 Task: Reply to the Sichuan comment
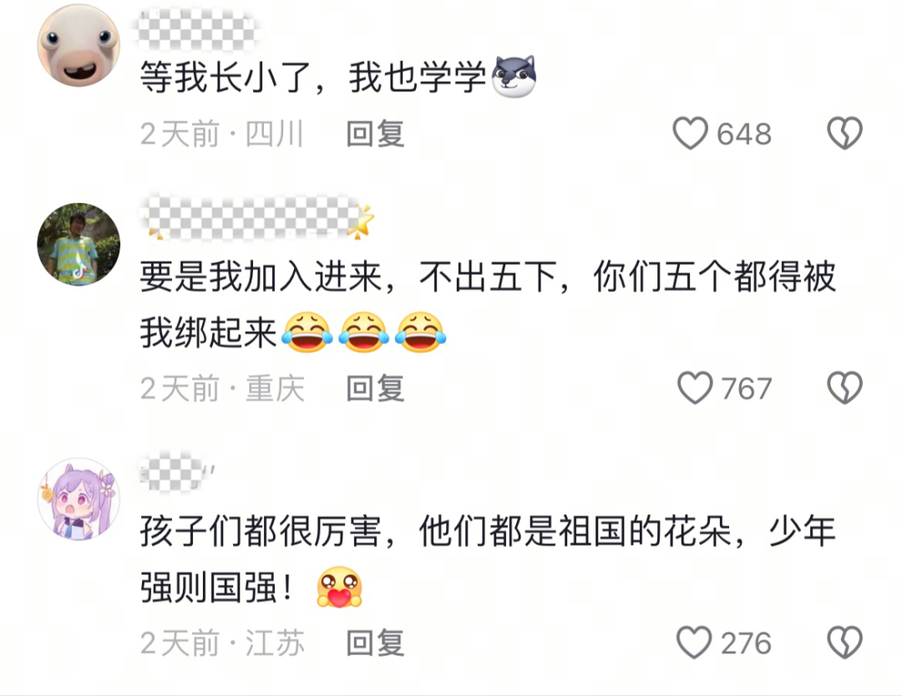click(x=376, y=134)
